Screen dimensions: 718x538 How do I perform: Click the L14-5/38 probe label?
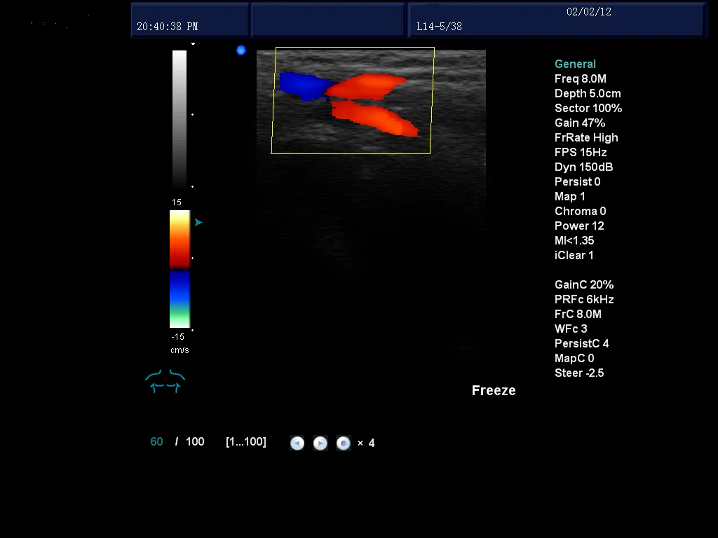[x=439, y=27]
